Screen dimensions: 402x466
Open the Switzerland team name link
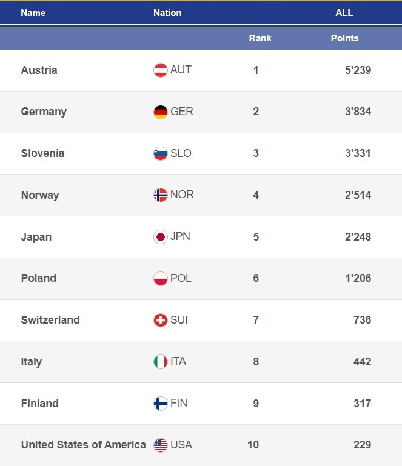click(x=50, y=320)
